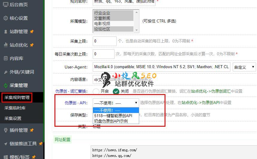Follow the 站点优化->伪原创API link
The image size is (257, 159).
(200, 103)
